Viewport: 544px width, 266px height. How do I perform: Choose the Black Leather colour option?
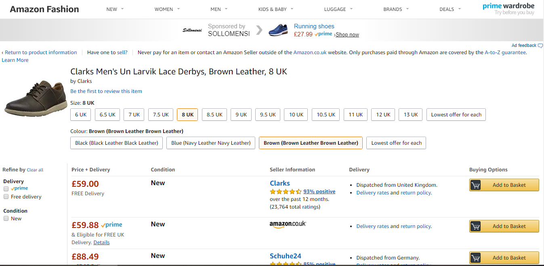pyautogui.click(x=117, y=143)
